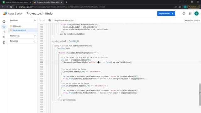Click let num = propiedad.slice line
This screenshot has width=201, height=113.
pos(76,60)
